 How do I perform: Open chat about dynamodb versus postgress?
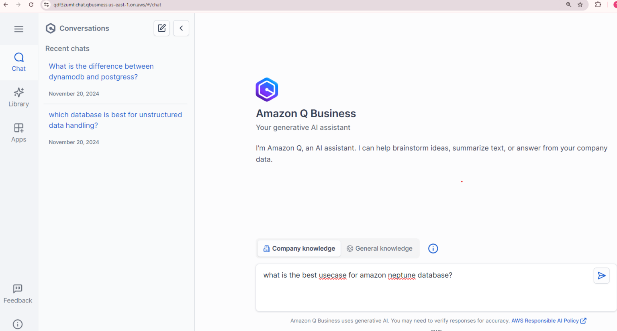point(101,72)
